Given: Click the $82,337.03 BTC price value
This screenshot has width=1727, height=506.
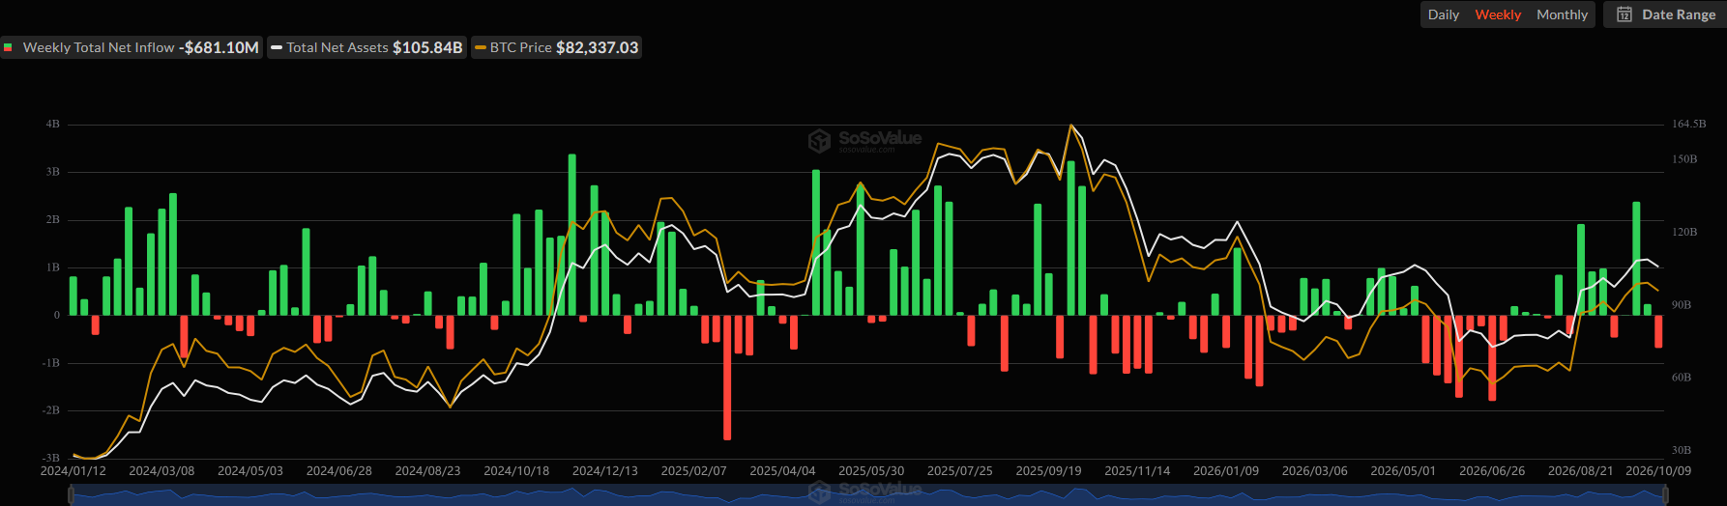Looking at the screenshot, I should (598, 47).
